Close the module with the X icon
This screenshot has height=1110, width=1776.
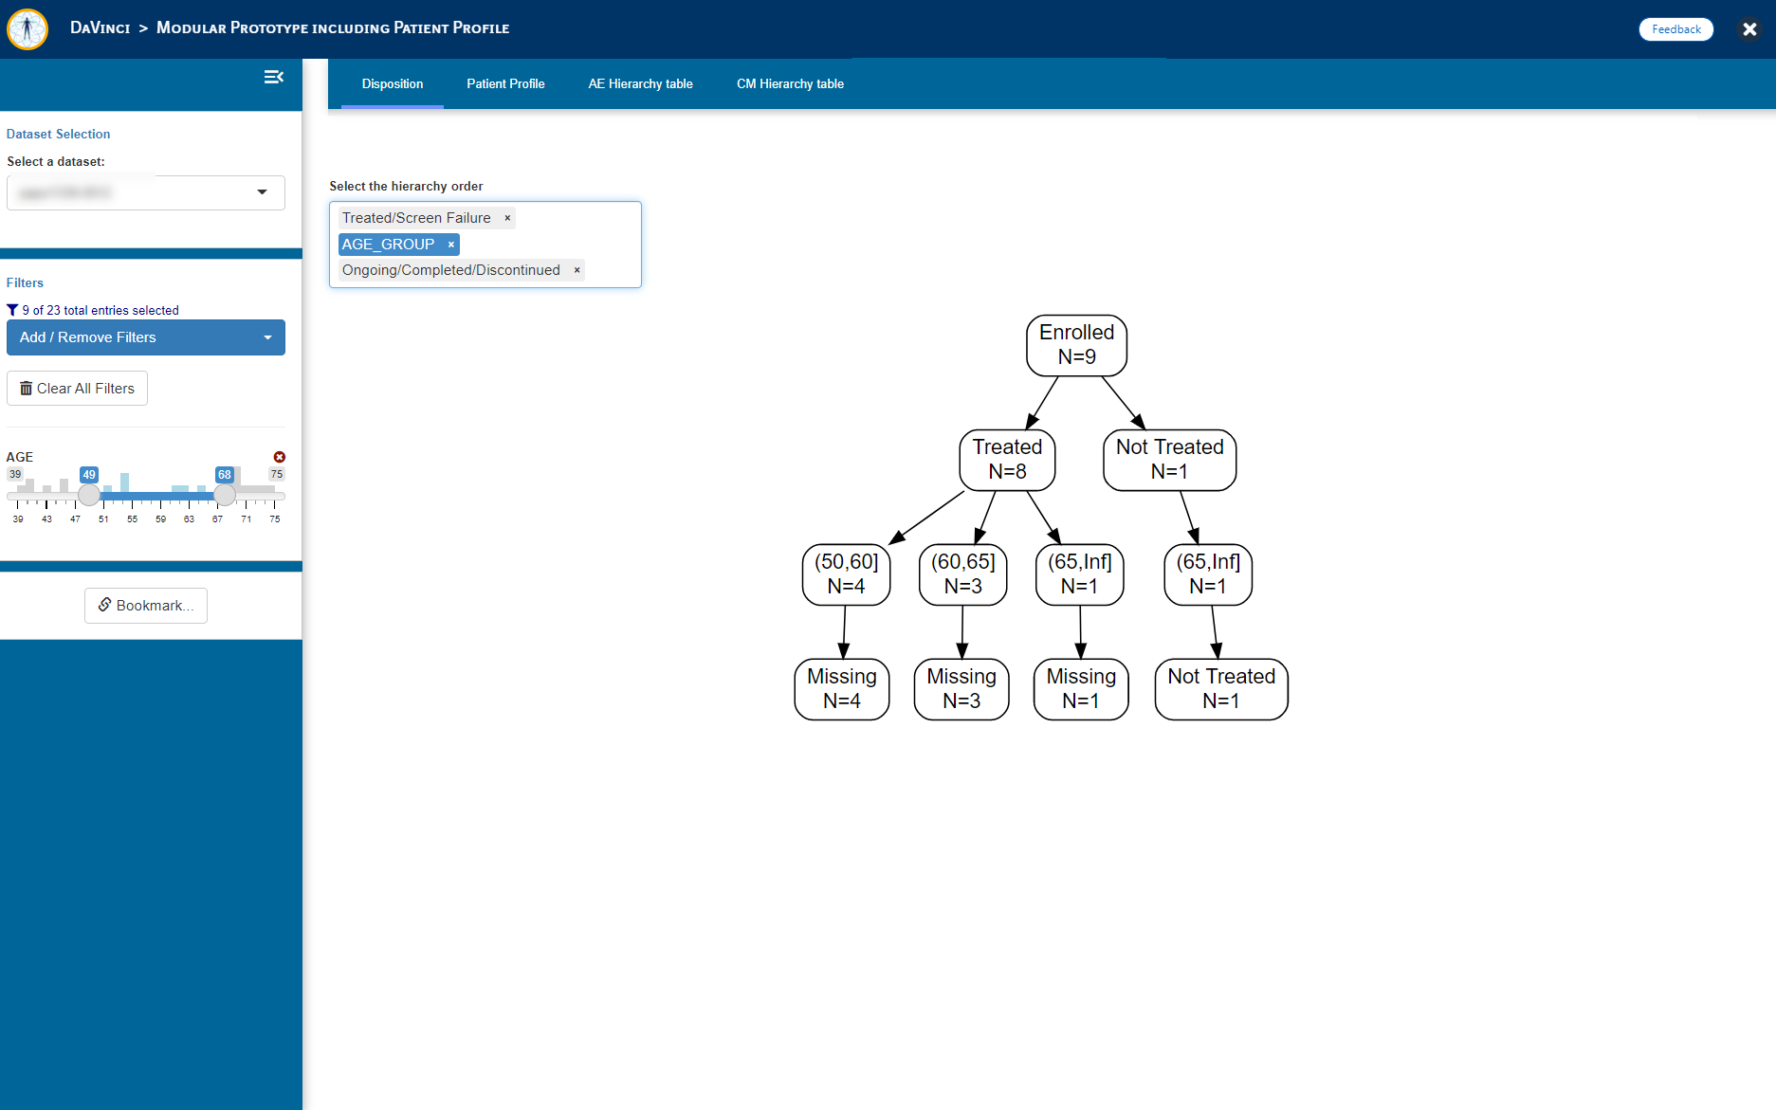coord(1749,29)
